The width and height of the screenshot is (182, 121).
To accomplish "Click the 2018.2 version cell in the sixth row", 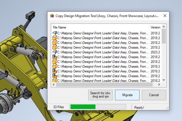I will click(155, 57).
